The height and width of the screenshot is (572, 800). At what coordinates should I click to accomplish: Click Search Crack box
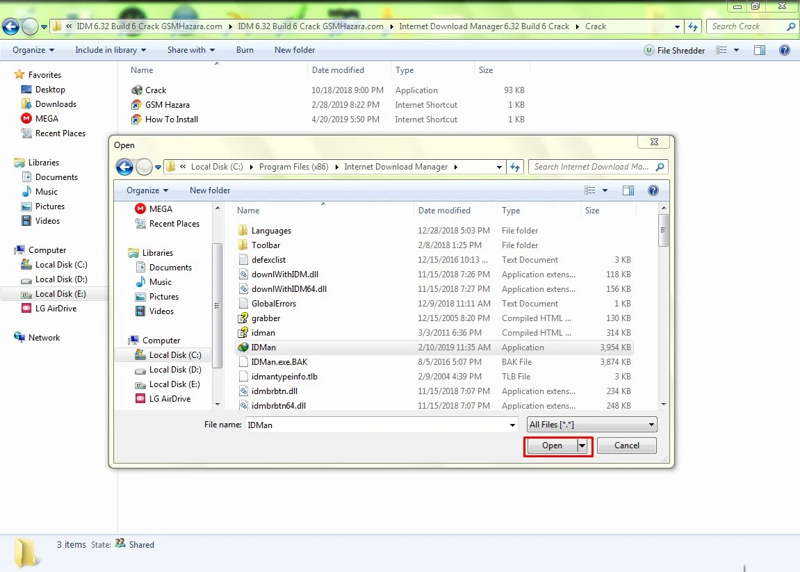(752, 26)
